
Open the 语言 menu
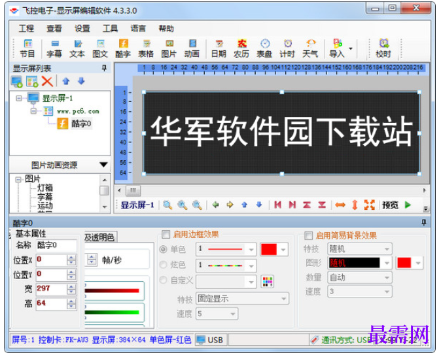tap(138, 28)
